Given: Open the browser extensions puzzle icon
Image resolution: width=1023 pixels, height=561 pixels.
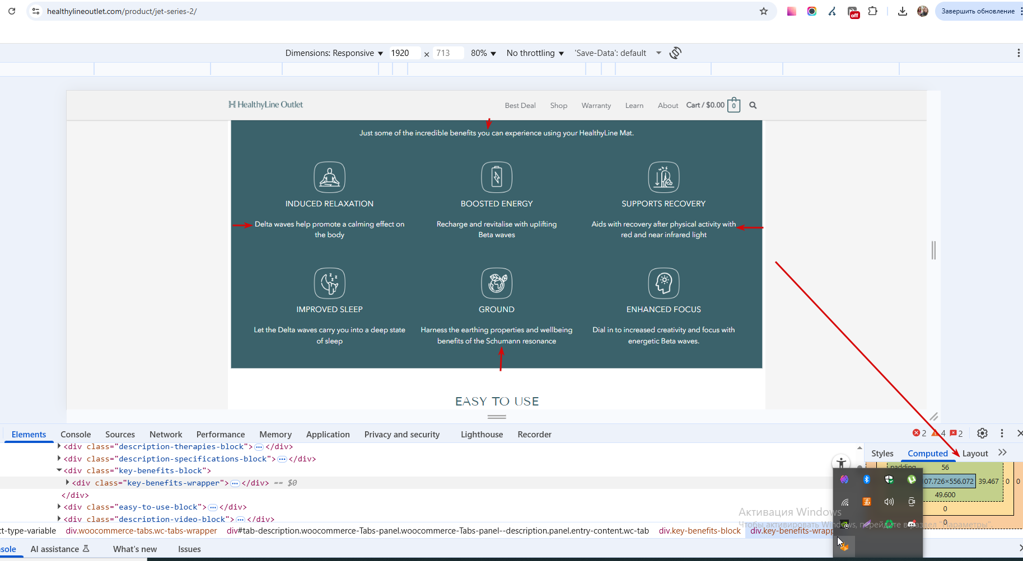Looking at the screenshot, I should (x=872, y=11).
